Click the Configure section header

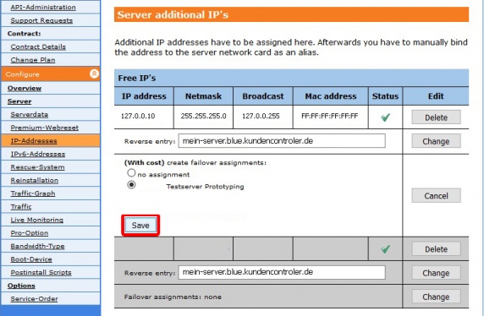tap(51, 74)
